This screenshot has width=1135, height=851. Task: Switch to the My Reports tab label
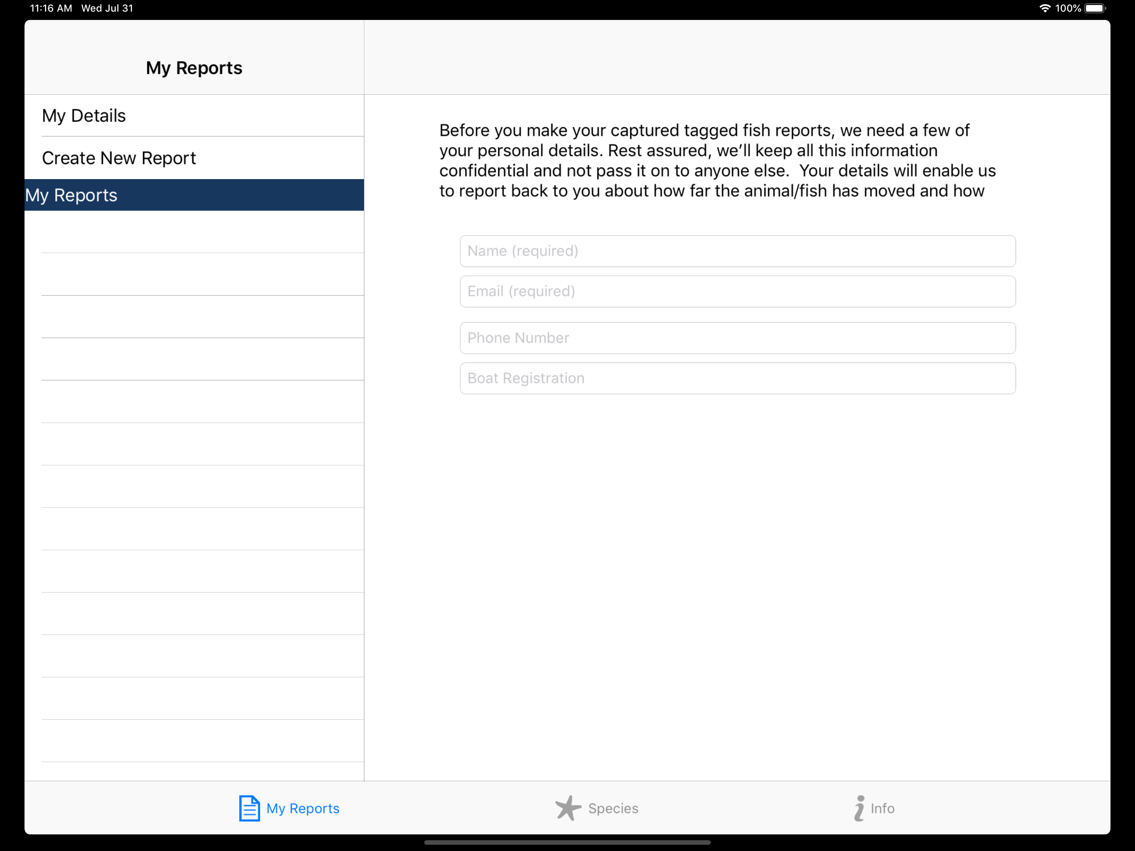(303, 808)
